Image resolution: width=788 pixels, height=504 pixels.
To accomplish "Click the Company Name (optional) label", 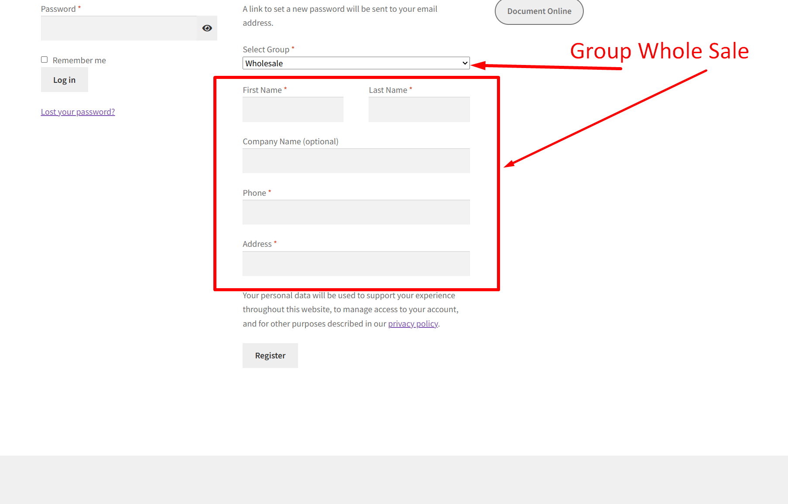I will 290,142.
